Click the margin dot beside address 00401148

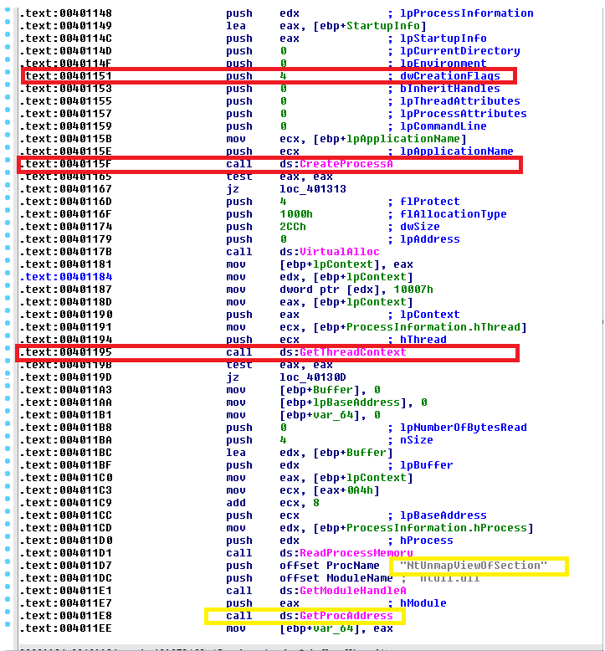[8, 13]
